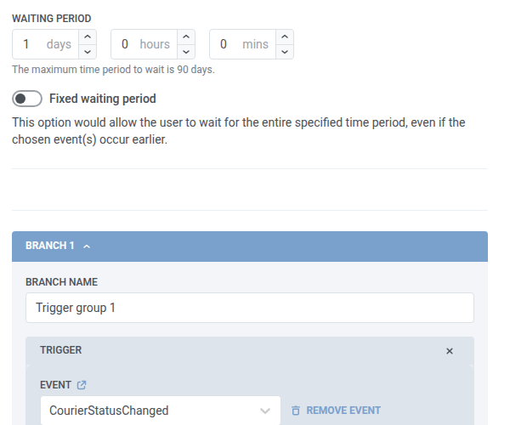Collapse the Branch 1 section chevron
Image resolution: width=510 pixels, height=425 pixels.
[x=87, y=246]
